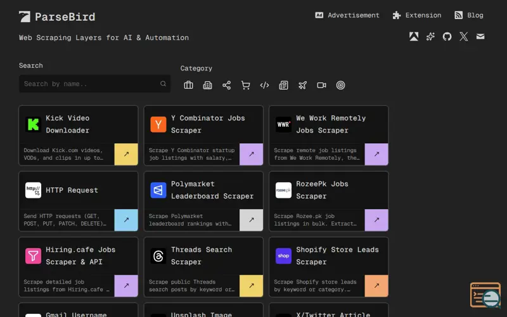Viewport: 507px width, 317px height.
Task: Click the 'Scrape Shopify store leads' description
Action: [315, 285]
